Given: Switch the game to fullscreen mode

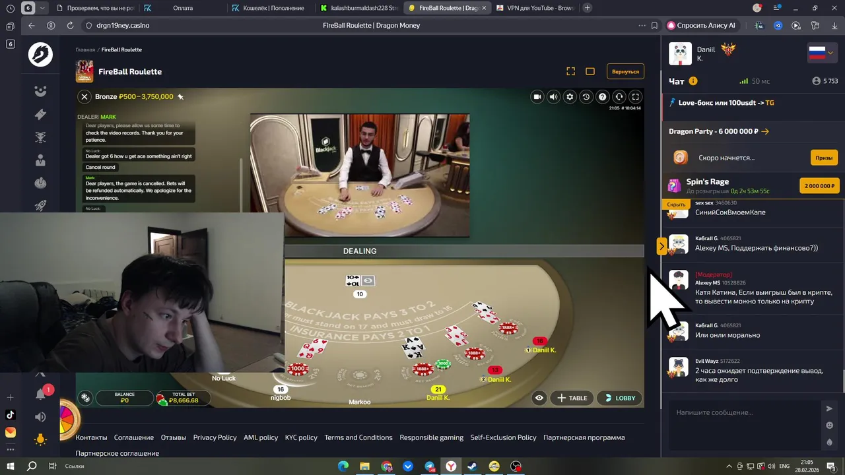Looking at the screenshot, I should 635,97.
